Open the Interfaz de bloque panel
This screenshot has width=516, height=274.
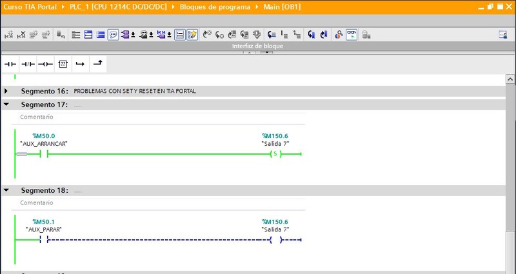coord(257,46)
